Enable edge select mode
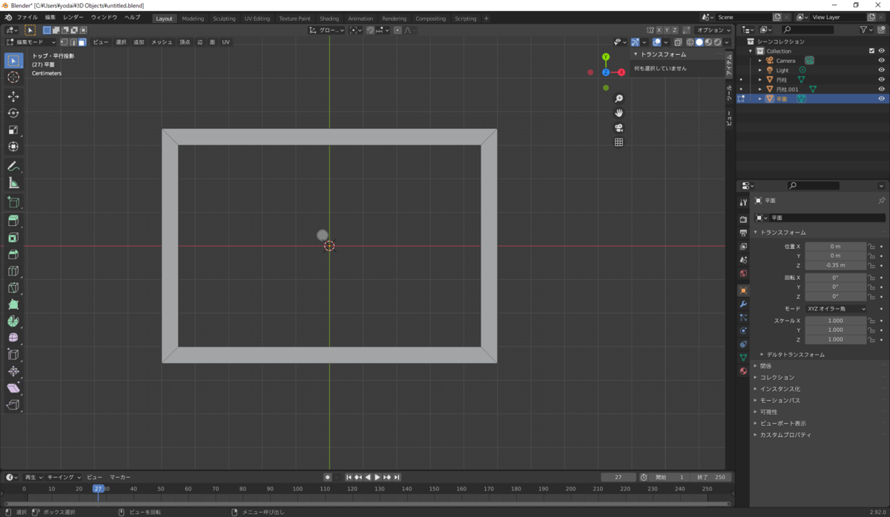Screen dimensions: 890x517 (x=73, y=42)
